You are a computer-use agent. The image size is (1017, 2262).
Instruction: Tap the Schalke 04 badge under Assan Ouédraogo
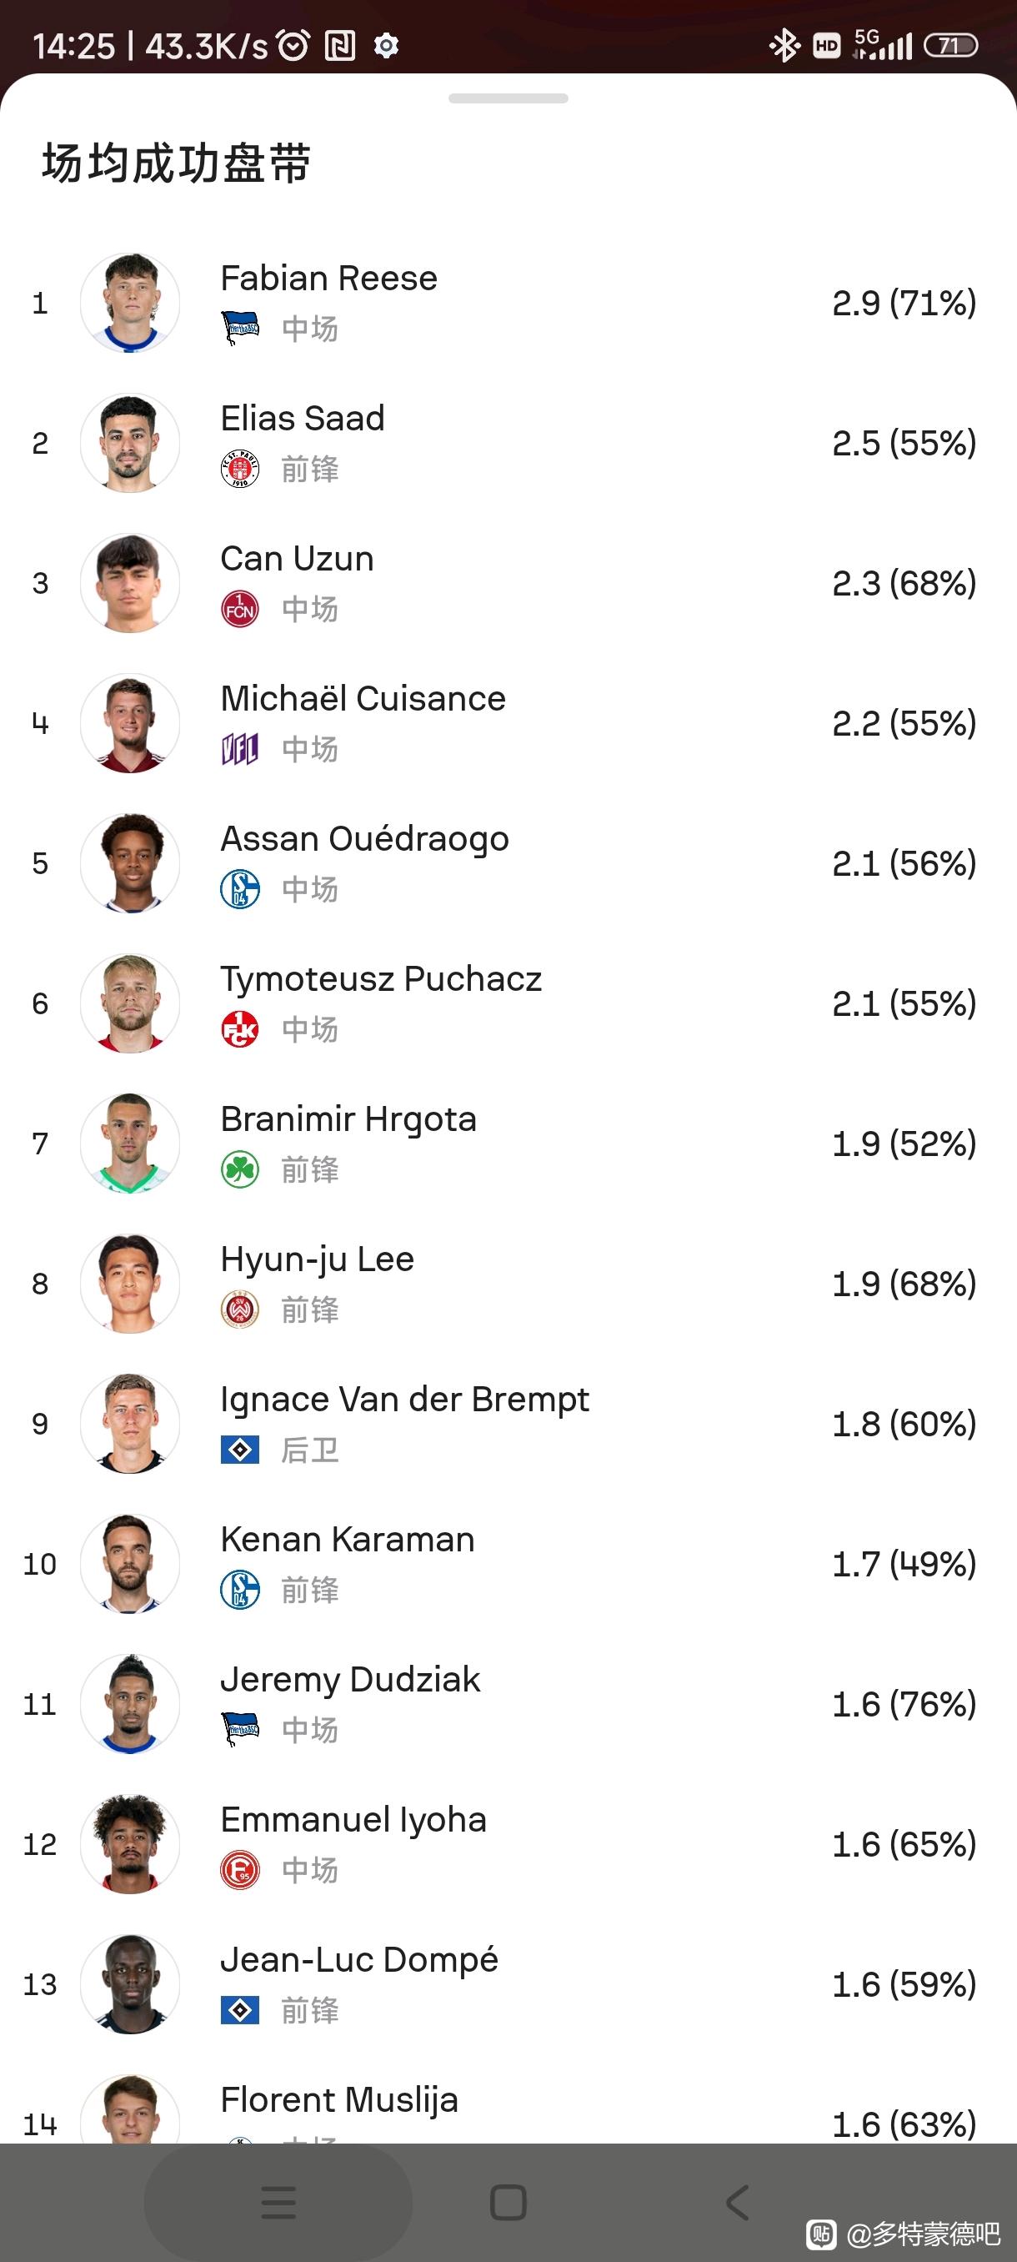click(239, 888)
